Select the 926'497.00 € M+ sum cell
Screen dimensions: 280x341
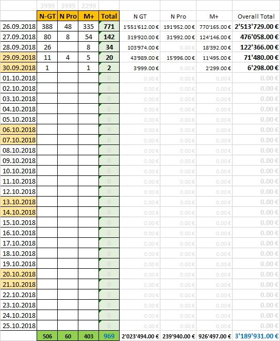click(215, 336)
